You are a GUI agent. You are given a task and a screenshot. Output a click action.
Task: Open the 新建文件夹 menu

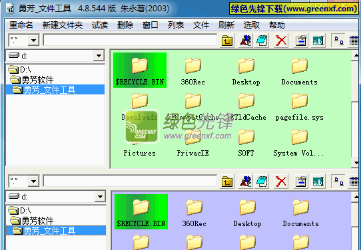click(x=63, y=25)
